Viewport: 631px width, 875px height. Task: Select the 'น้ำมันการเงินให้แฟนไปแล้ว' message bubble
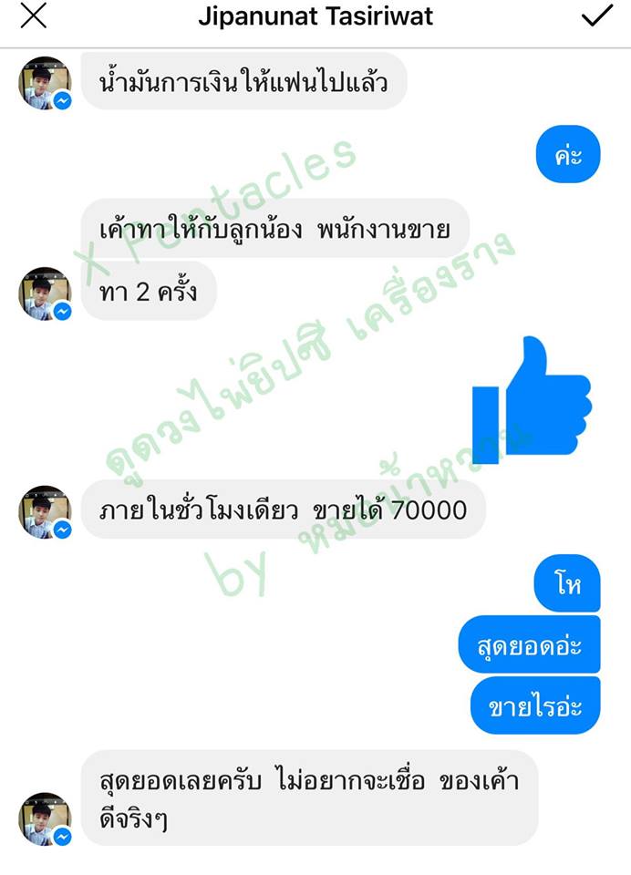[244, 81]
